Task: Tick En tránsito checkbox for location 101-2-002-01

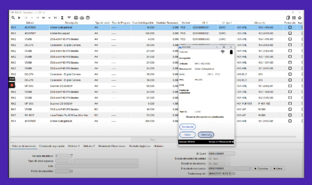Action: click(290, 86)
